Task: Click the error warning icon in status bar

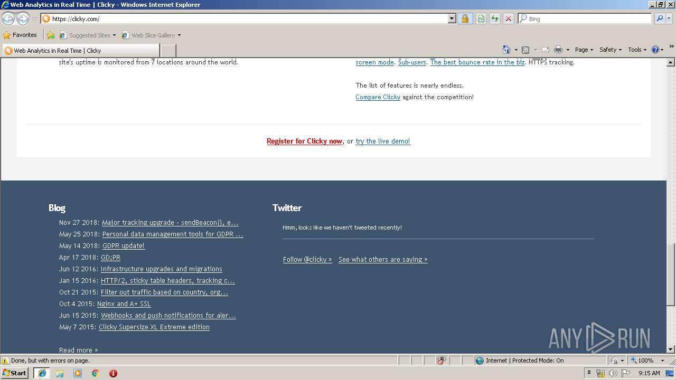Action: point(5,360)
